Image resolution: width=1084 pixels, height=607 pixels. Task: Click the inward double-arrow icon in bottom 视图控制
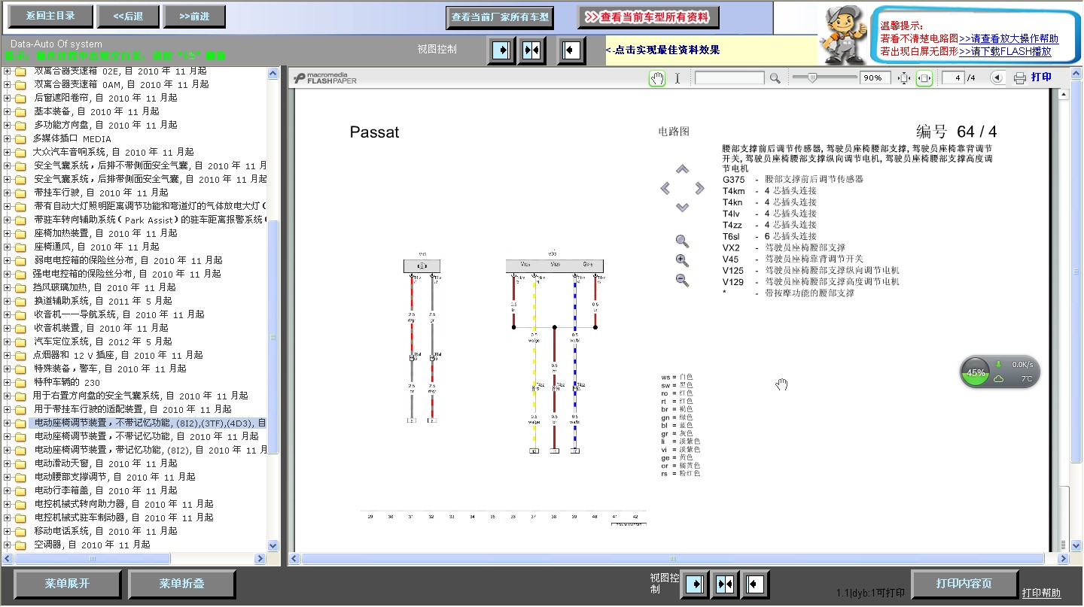coord(724,584)
